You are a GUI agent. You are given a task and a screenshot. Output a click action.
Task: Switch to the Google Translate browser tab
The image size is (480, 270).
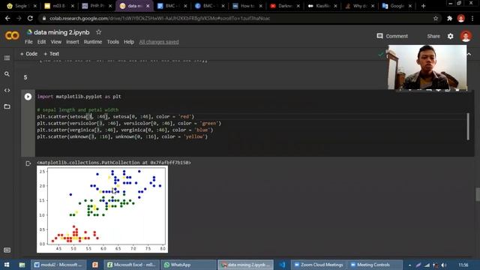tap(397, 6)
